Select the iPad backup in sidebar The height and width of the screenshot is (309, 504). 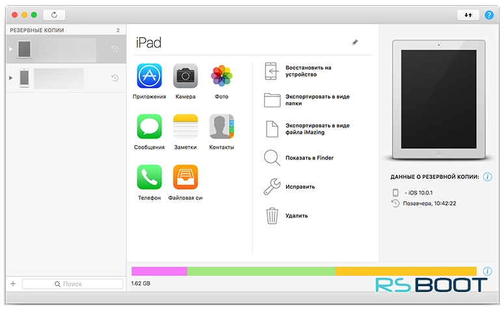pos(66,49)
